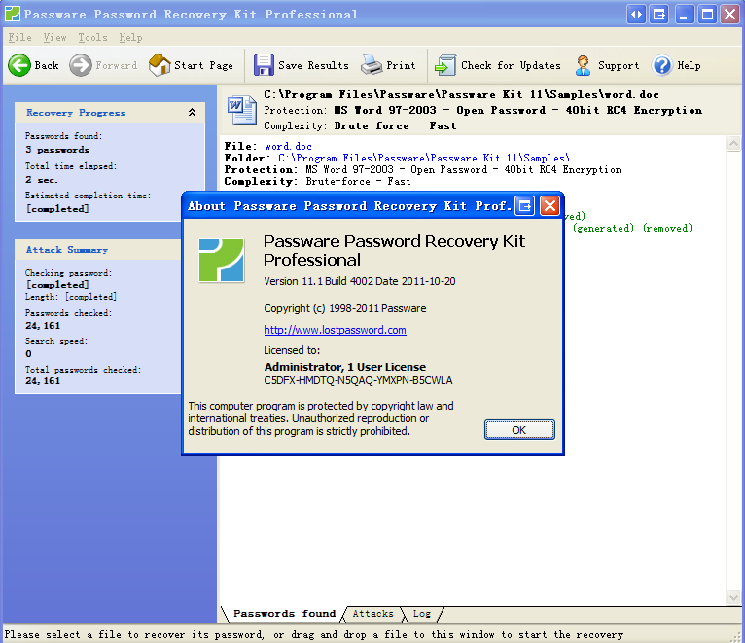Click the Passware logo in the About dialog
The height and width of the screenshot is (643, 745).
222,260
